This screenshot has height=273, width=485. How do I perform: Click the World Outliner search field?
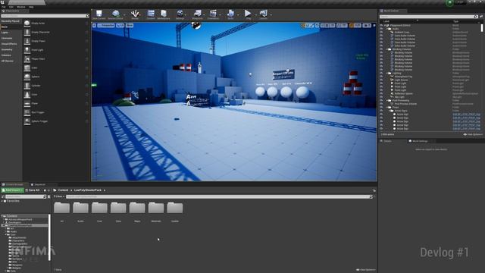429,17
